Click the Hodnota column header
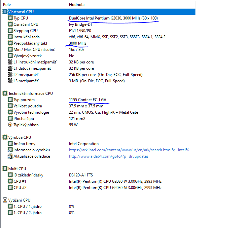The image size is (242, 228). (x=131, y=5)
